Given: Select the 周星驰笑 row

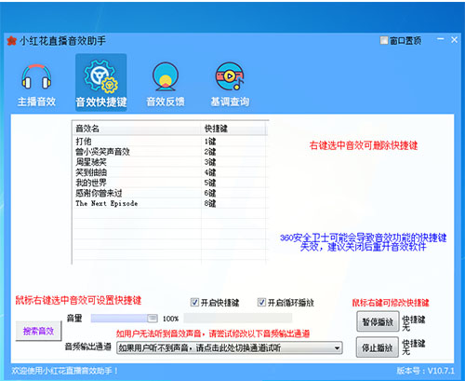Looking at the screenshot, I should point(169,162).
